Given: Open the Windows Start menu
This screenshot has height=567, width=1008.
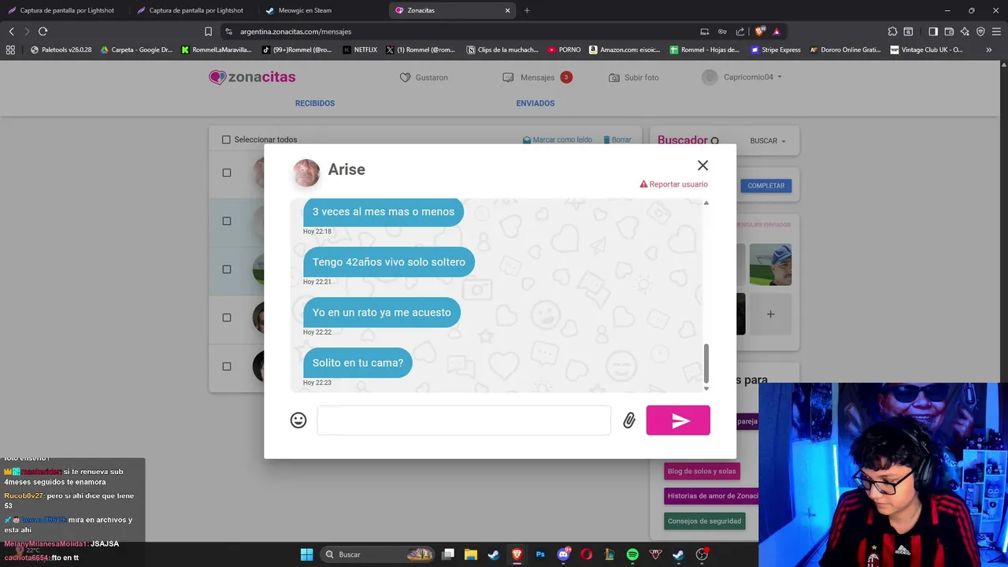Looking at the screenshot, I should (x=306, y=554).
